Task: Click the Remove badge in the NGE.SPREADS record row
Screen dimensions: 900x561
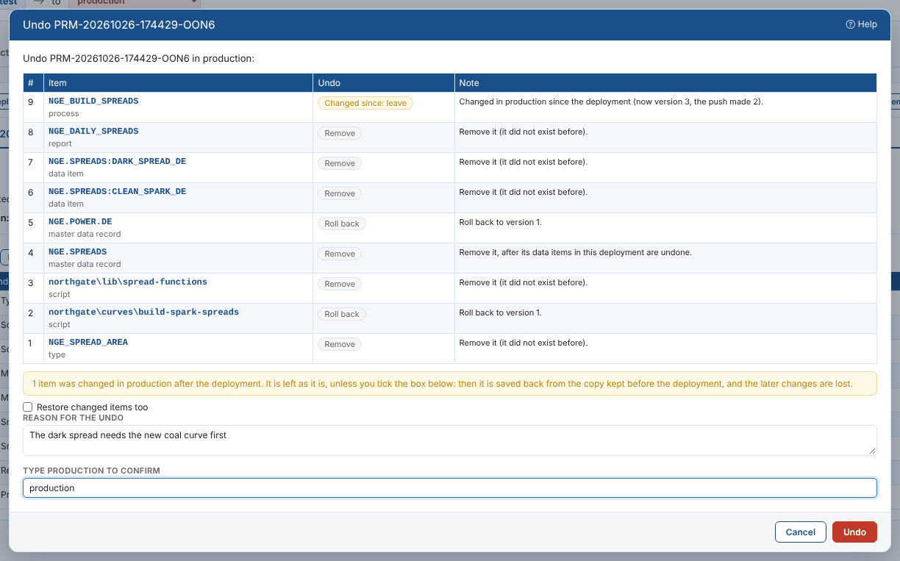Action: pyautogui.click(x=340, y=254)
